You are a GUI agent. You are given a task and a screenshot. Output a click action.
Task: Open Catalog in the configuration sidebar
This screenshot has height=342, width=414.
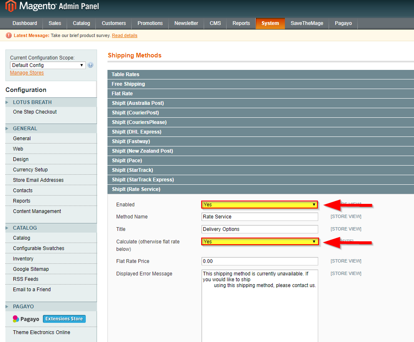51,238
